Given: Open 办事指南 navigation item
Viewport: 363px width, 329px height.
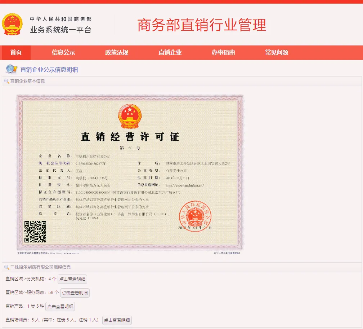Looking at the screenshot, I should tap(223, 53).
